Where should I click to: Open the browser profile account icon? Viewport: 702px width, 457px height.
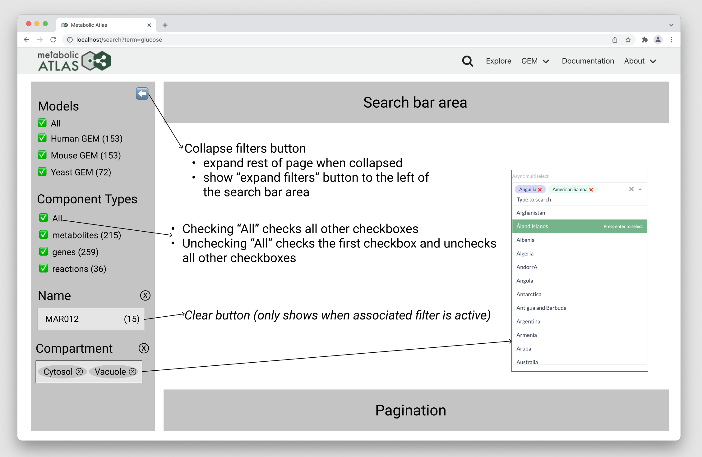(658, 40)
